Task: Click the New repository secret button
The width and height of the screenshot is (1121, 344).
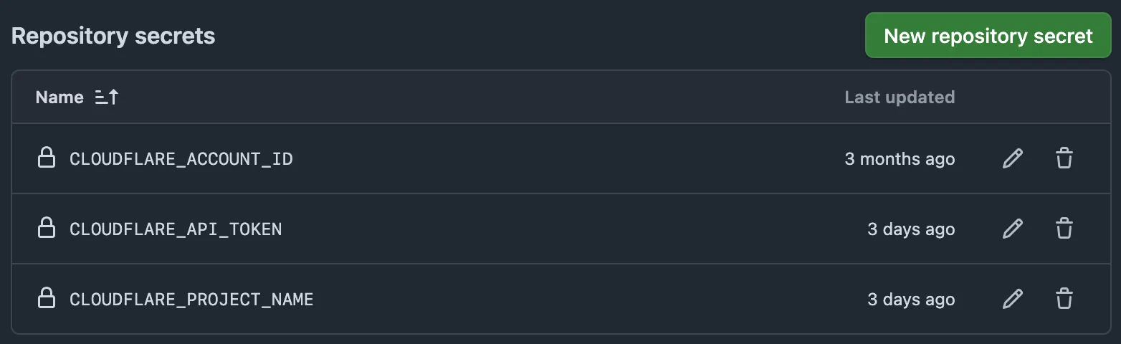Action: pyautogui.click(x=988, y=36)
